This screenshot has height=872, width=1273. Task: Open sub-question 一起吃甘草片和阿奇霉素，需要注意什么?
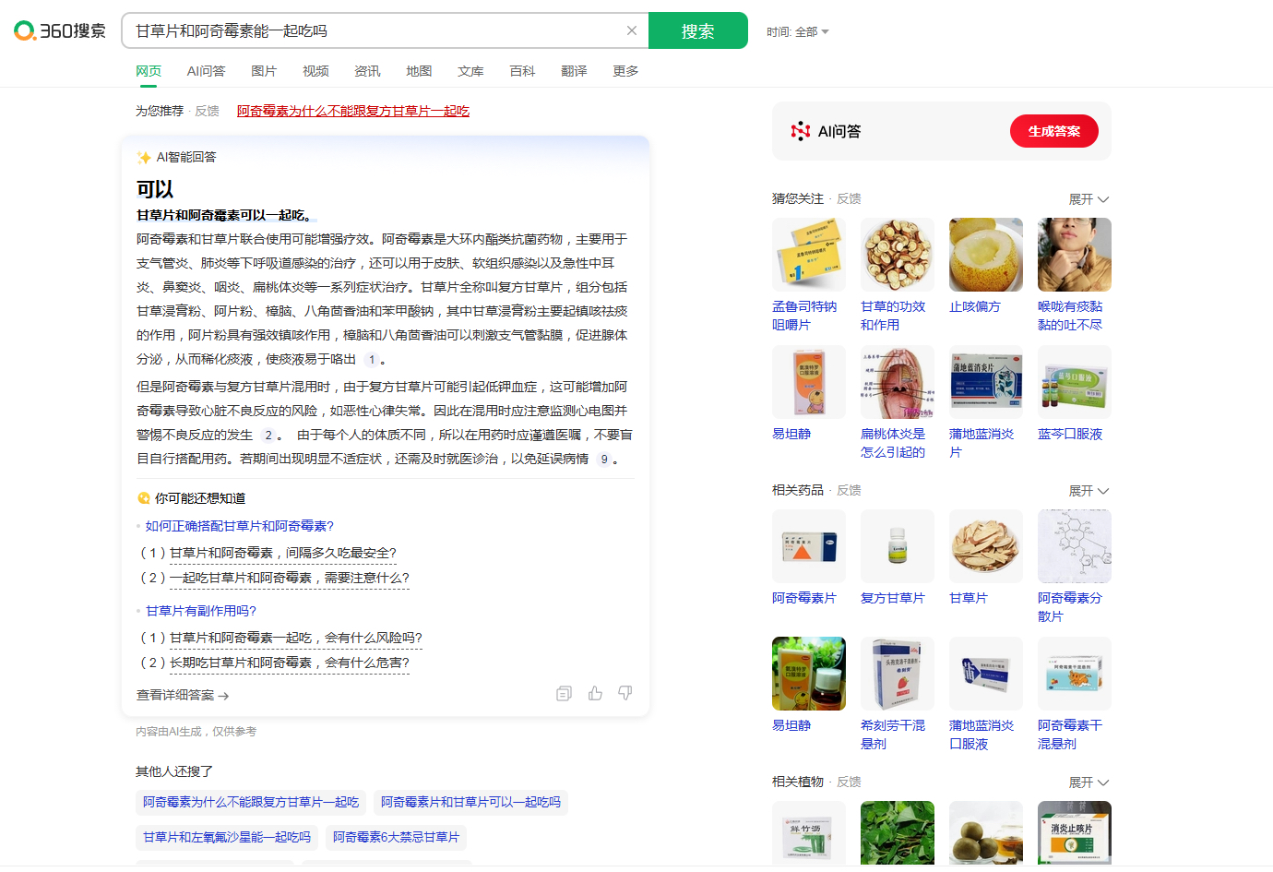289,578
